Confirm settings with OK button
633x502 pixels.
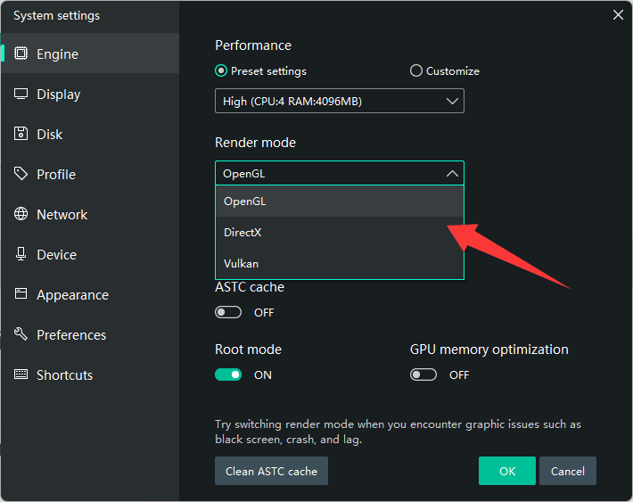click(506, 471)
